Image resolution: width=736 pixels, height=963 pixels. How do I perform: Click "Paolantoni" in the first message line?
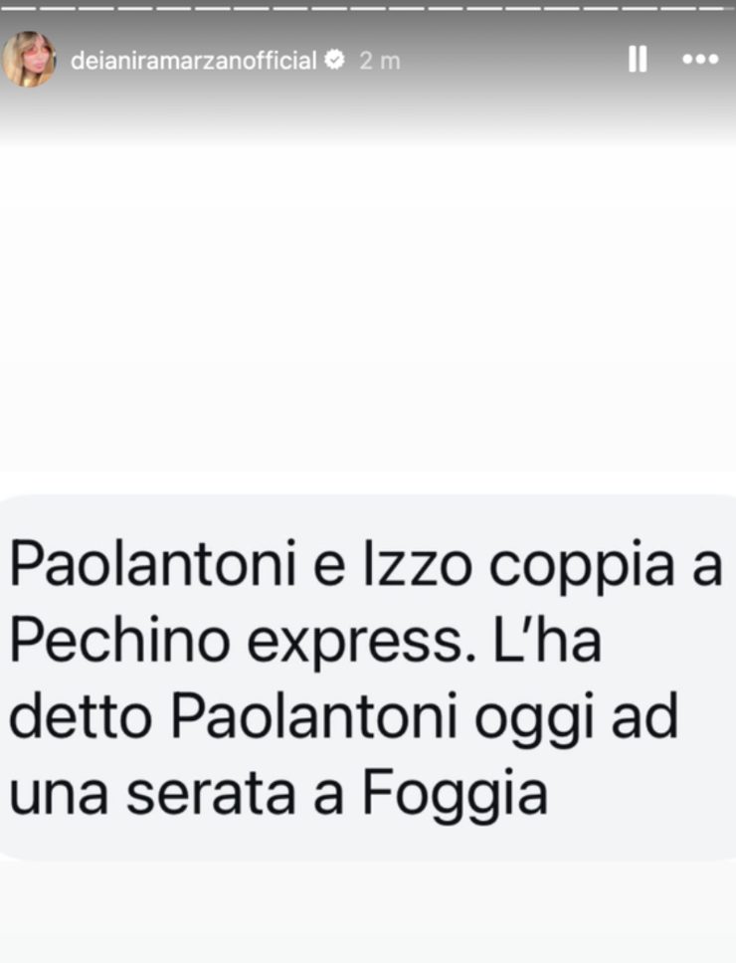pos(153,565)
